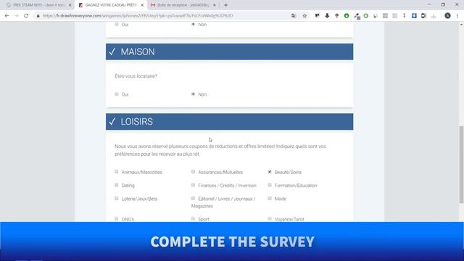Check the Dating checkbox

tap(116, 185)
